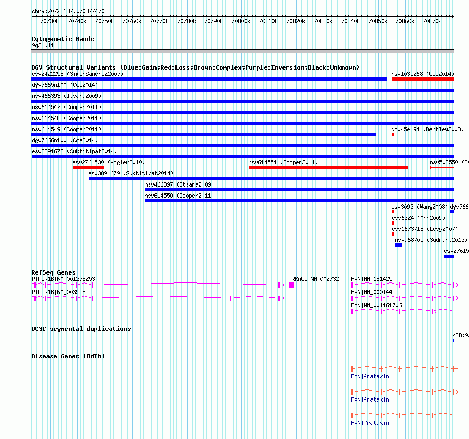The width and height of the screenshot is (469, 439).
Task: Select the dgv45e194 (Bentley2008) label
Action: [x=427, y=129]
